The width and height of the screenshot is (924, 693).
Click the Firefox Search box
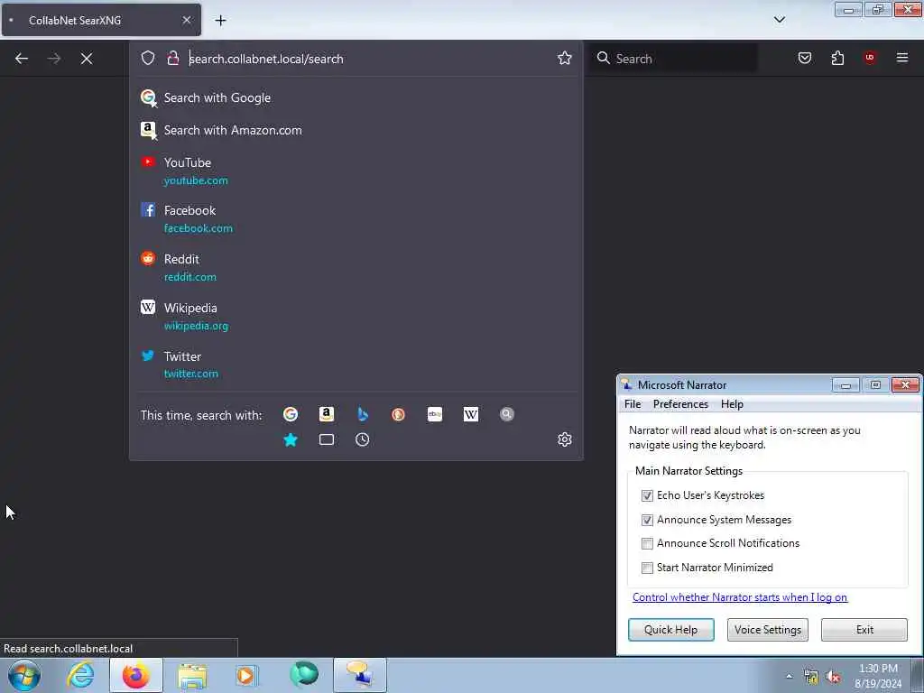point(674,59)
